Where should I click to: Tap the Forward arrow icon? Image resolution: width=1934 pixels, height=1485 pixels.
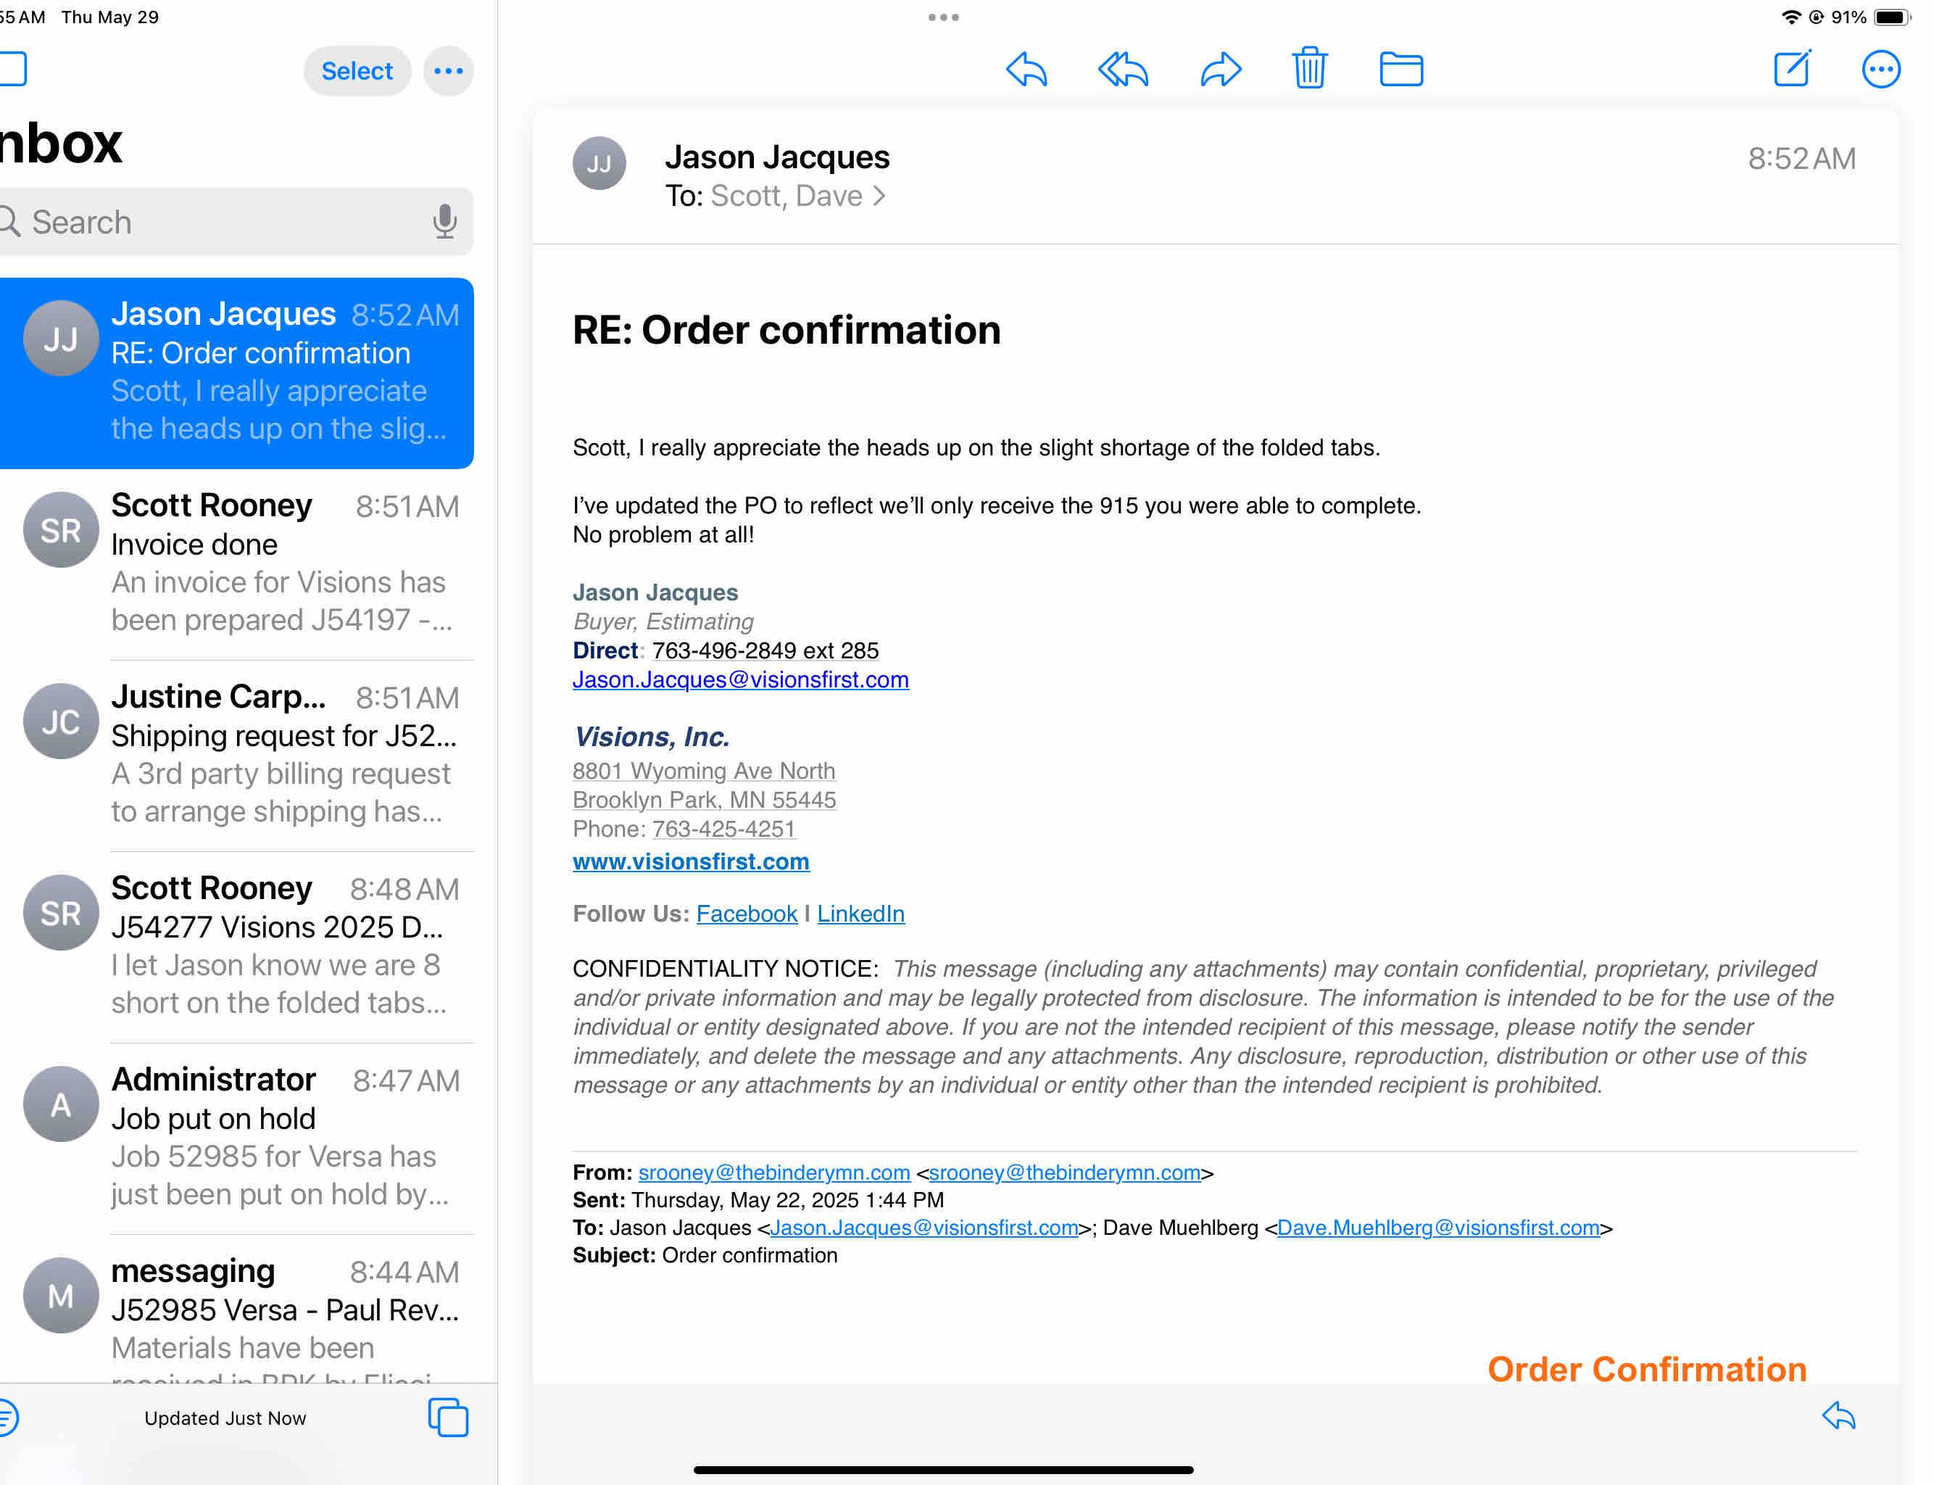click(x=1220, y=69)
